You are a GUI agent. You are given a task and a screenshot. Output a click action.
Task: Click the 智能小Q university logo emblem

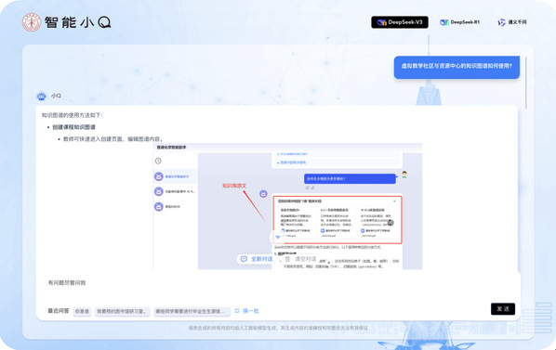pyautogui.click(x=32, y=22)
